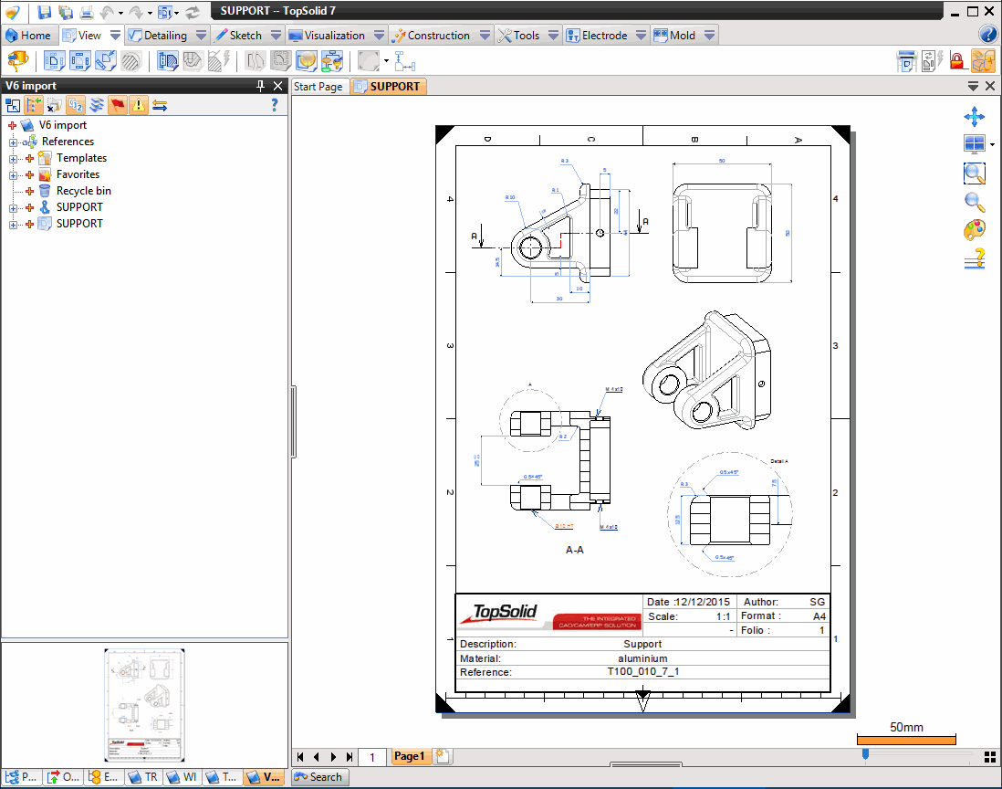The image size is (1002, 789).
Task: Select the pan arrows tool
Action: pyautogui.click(x=974, y=117)
